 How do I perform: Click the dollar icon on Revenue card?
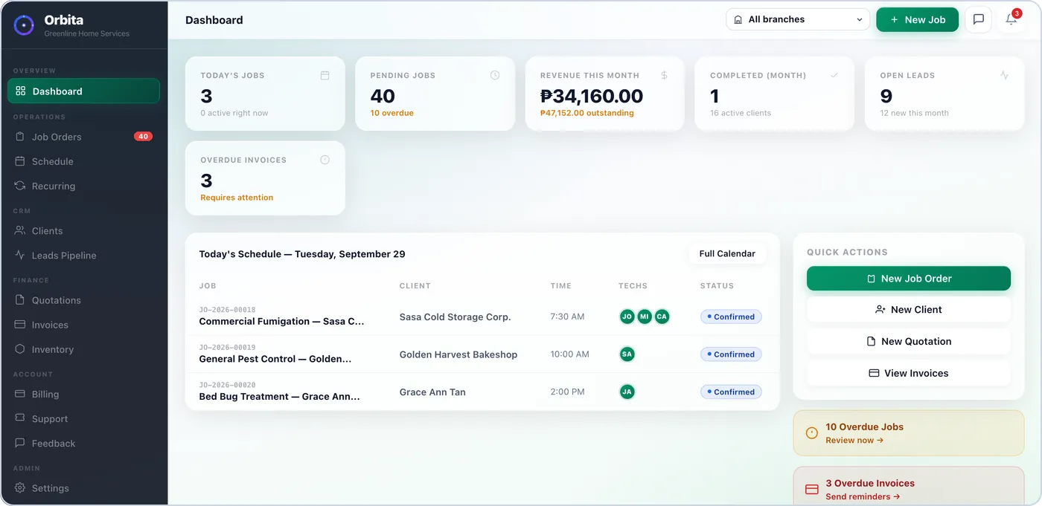point(664,75)
